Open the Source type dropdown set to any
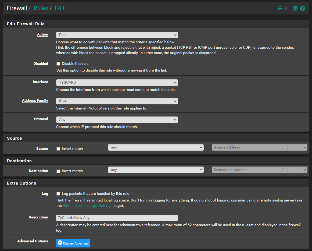This screenshot has width=312, height=251. (156, 147)
